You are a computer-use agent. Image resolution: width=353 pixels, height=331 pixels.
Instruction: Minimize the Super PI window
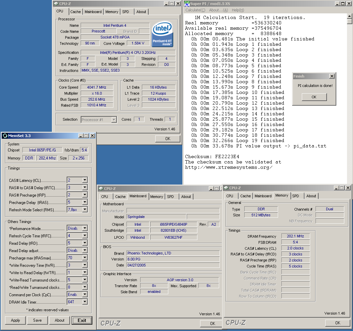[337, 4]
